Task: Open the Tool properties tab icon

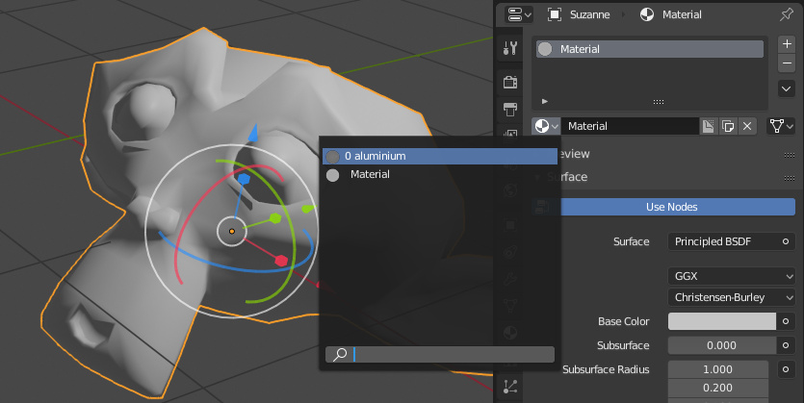Action: click(511, 48)
